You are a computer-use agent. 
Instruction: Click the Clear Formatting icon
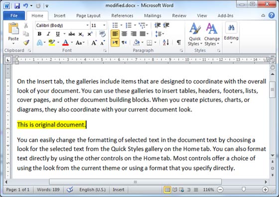click(x=102, y=34)
